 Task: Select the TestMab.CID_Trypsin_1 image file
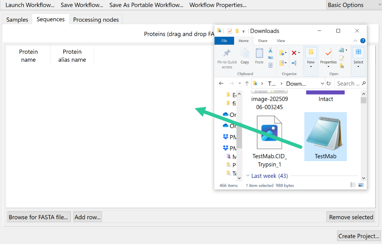pos(269,142)
